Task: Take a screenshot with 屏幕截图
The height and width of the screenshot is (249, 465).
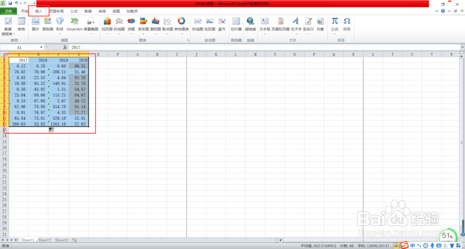Action: click(91, 25)
